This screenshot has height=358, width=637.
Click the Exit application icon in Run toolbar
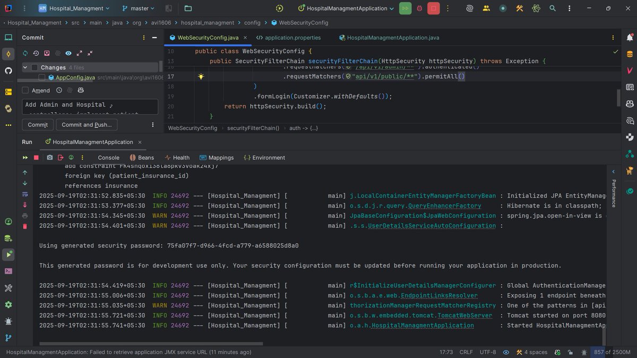pyautogui.click(x=61, y=158)
